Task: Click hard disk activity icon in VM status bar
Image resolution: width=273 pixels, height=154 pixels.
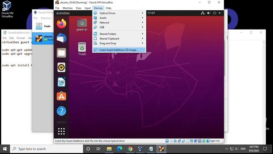Action: pyautogui.click(x=167, y=141)
